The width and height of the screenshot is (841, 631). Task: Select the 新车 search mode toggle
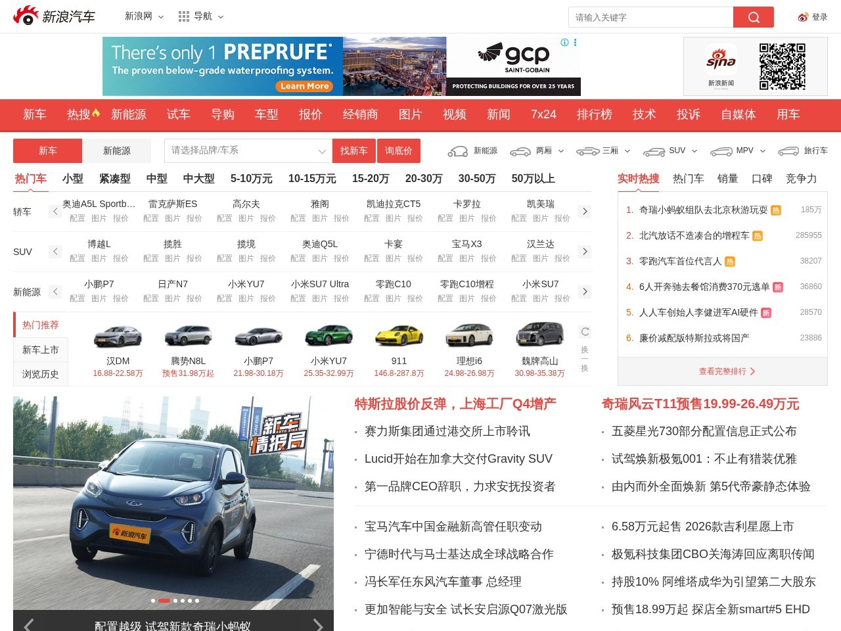pyautogui.click(x=47, y=151)
